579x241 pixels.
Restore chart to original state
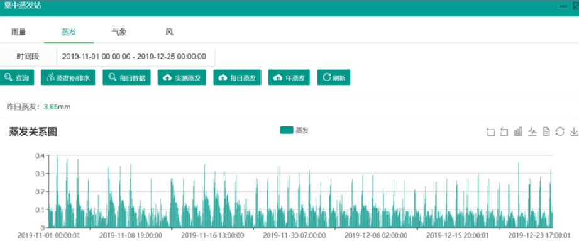(x=560, y=132)
